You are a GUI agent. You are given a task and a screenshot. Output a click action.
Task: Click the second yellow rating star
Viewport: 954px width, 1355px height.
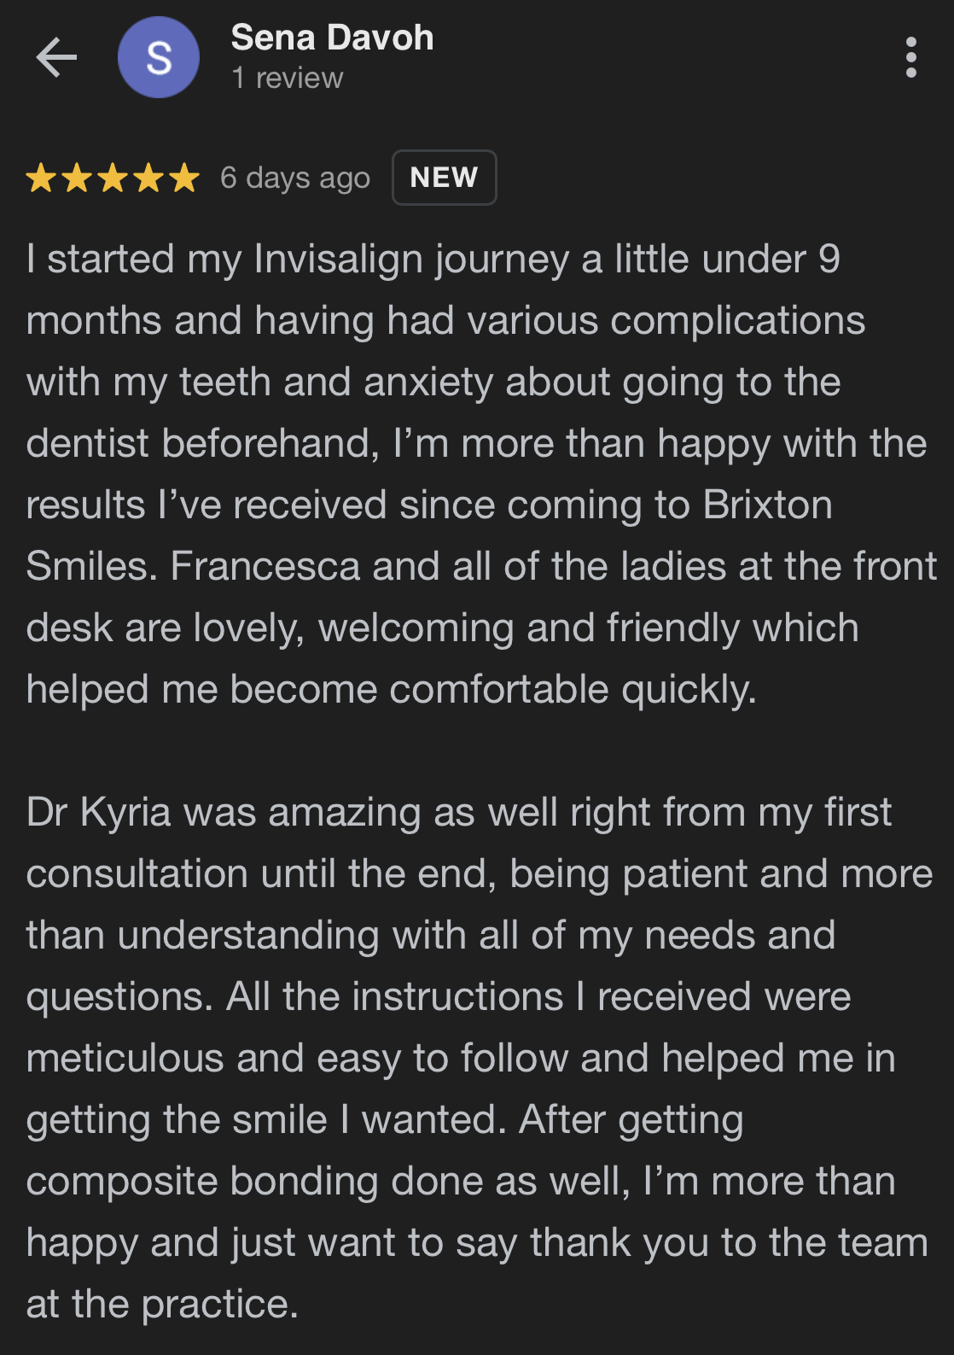tap(77, 178)
